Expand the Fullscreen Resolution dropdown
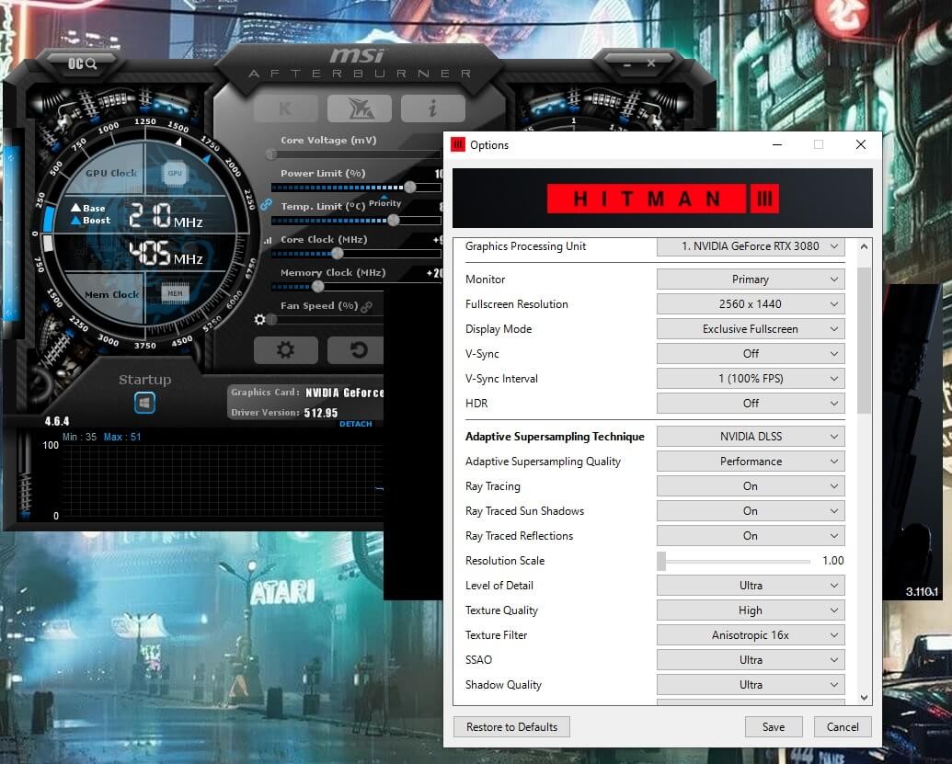Screen dimensions: 952x764 coord(751,304)
